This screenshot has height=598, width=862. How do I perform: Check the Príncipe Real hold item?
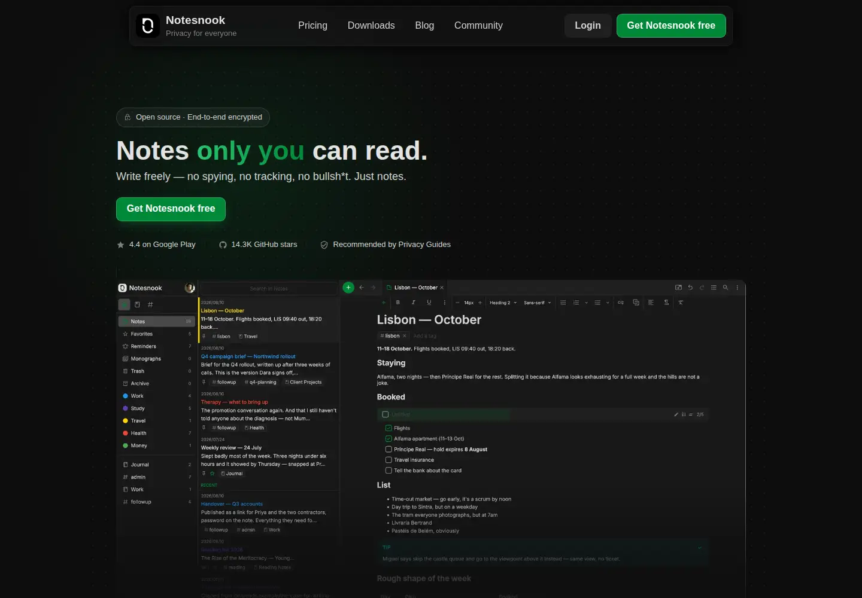(388, 449)
